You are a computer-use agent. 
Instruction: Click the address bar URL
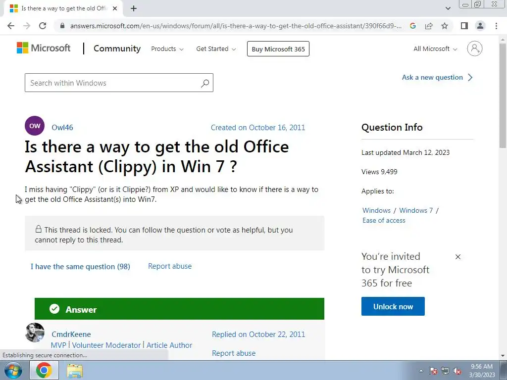click(x=236, y=26)
